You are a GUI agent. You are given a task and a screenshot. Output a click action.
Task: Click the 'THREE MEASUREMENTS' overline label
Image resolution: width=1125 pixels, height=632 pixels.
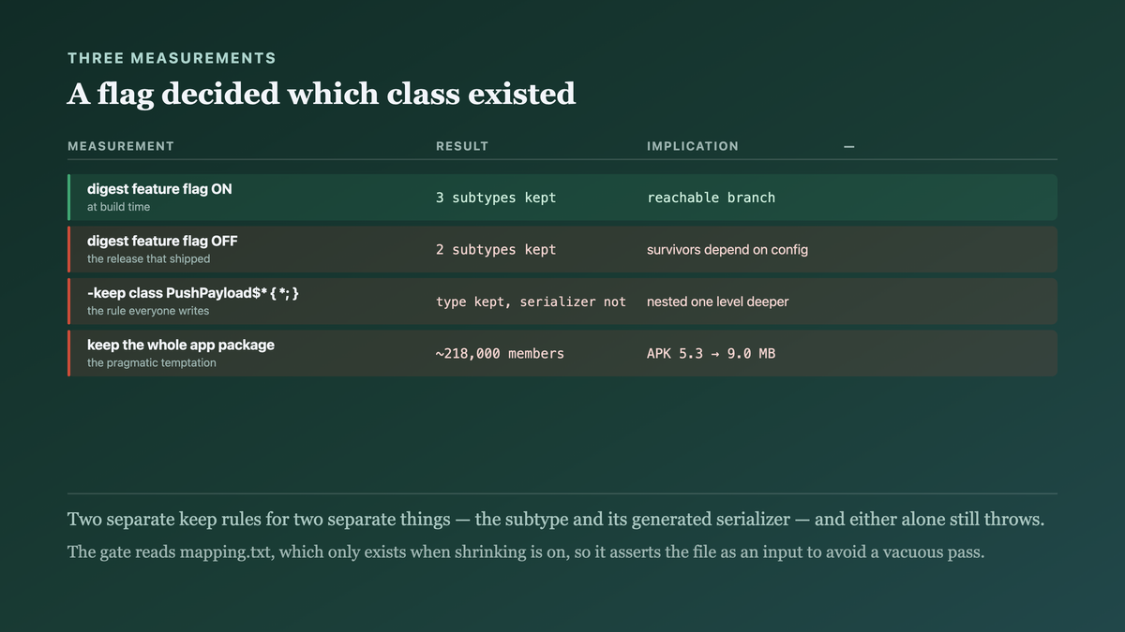tap(172, 58)
